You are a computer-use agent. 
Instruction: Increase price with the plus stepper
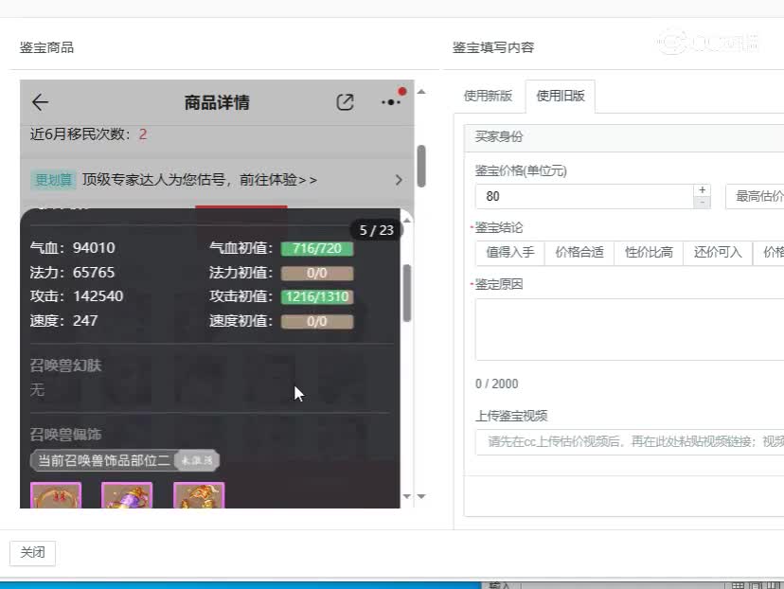point(703,190)
